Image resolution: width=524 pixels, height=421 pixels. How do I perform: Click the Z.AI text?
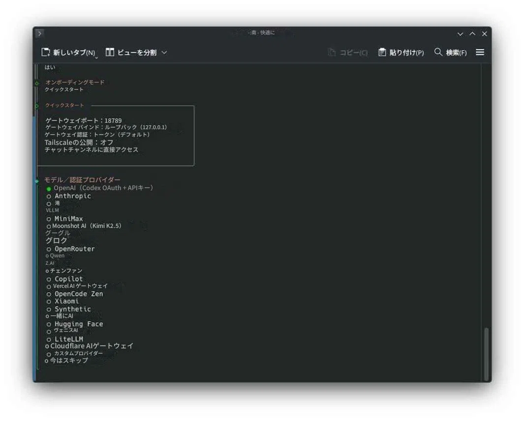click(x=50, y=263)
